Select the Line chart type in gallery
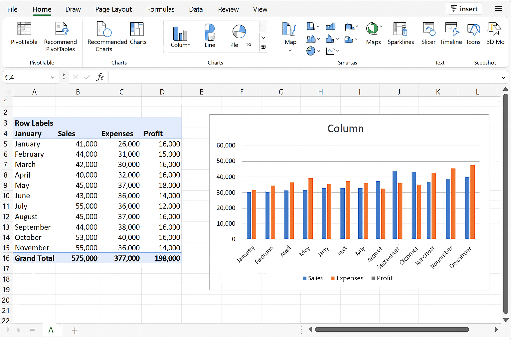The width and height of the screenshot is (511, 340). tap(210, 36)
